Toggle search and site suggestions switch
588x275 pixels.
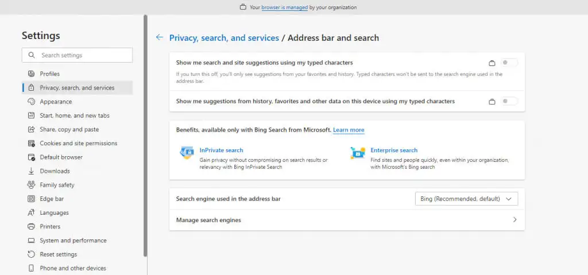[509, 63]
